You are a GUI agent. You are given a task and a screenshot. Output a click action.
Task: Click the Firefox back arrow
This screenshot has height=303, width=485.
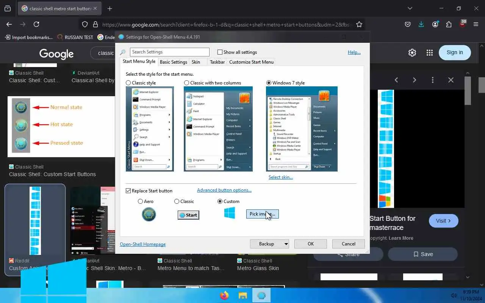tap(9, 24)
